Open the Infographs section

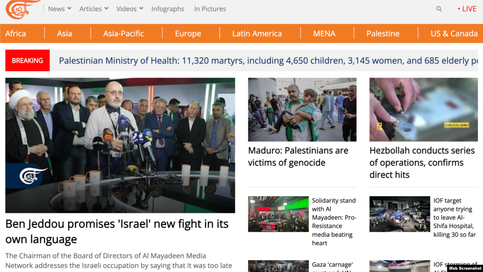pyautogui.click(x=168, y=9)
